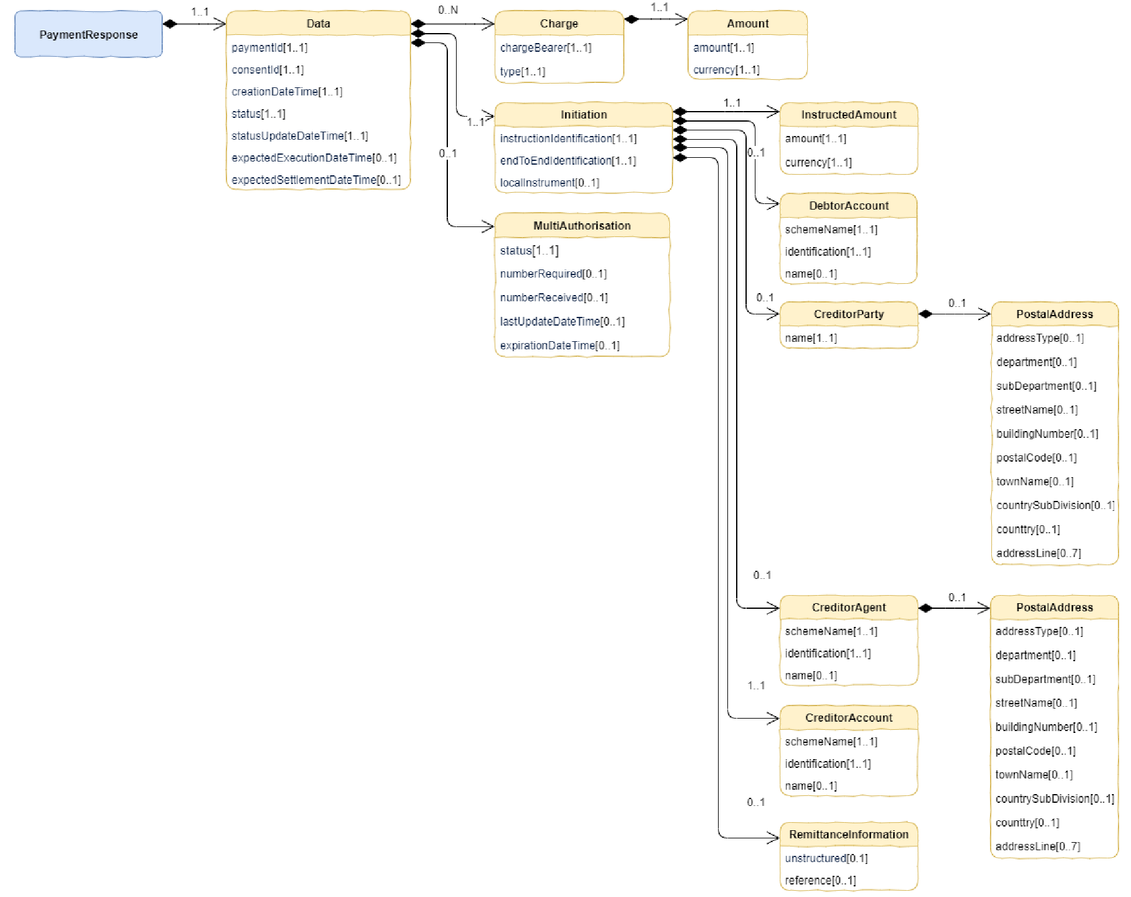This screenshot has height=897, width=1131.
Task: Click the CreditorParty class header
Action: pyautogui.click(x=848, y=314)
